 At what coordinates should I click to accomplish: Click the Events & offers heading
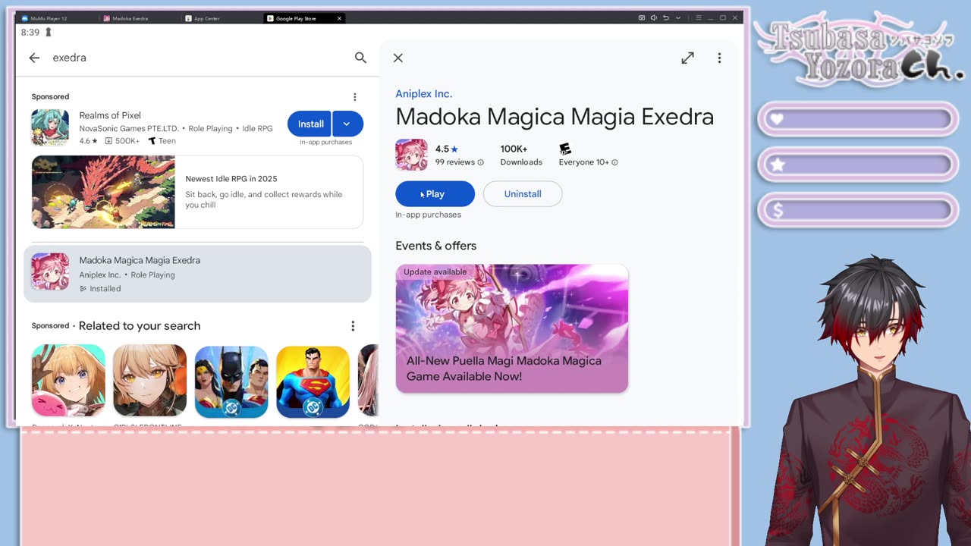[436, 246]
